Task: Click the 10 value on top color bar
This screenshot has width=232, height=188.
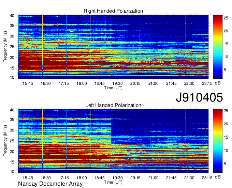Action: coord(226,57)
